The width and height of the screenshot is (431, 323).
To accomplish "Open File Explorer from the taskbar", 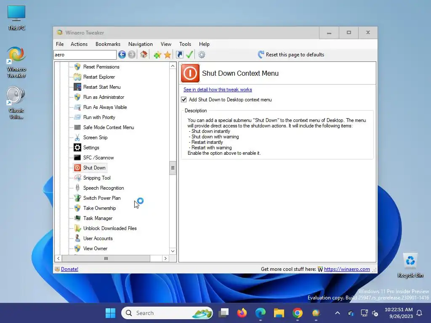I will pyautogui.click(x=279, y=313).
